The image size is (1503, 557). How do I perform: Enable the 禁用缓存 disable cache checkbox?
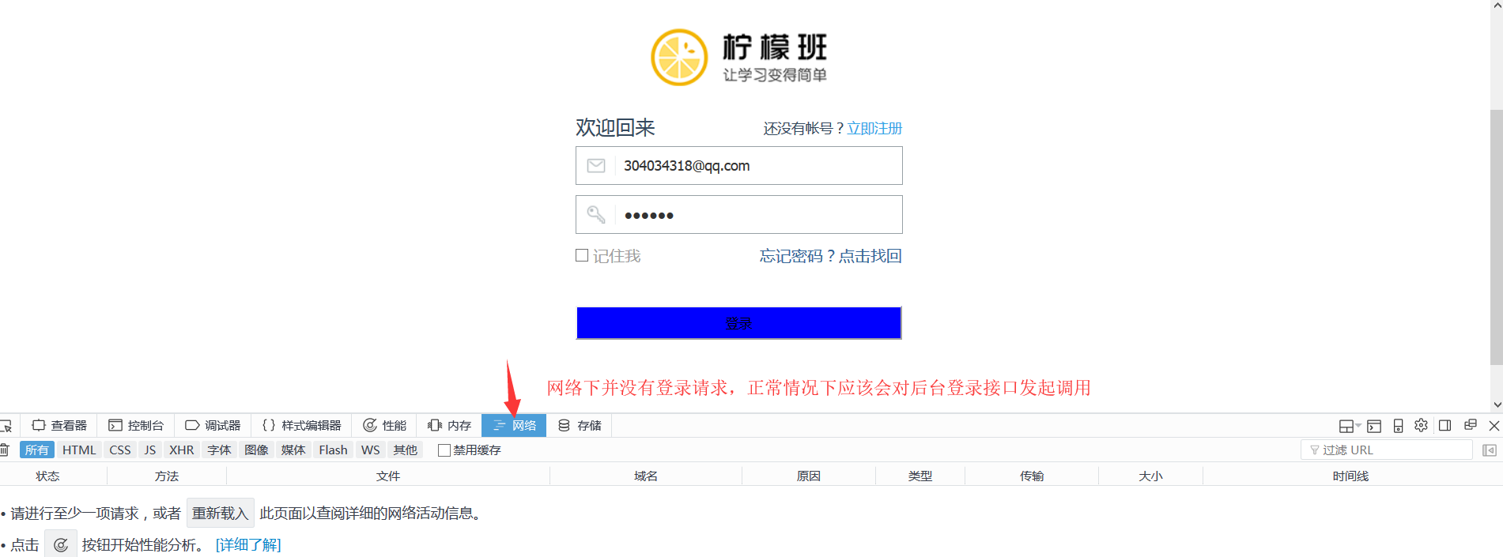coord(444,450)
